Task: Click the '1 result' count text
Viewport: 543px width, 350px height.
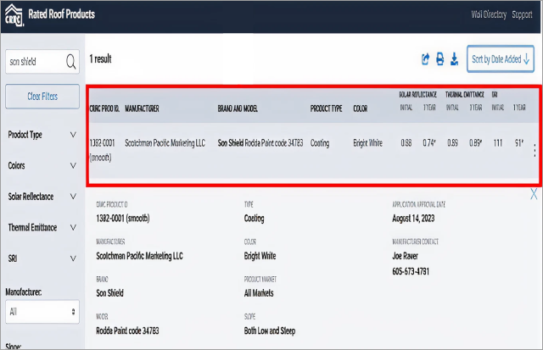Action: [100, 58]
